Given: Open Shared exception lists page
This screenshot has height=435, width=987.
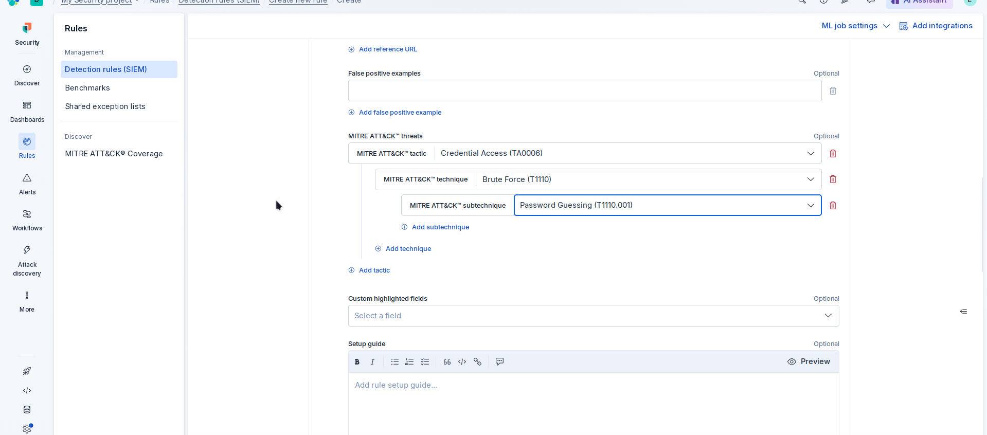Looking at the screenshot, I should (105, 106).
